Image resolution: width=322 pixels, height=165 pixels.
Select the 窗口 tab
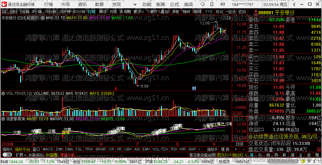point(36,149)
